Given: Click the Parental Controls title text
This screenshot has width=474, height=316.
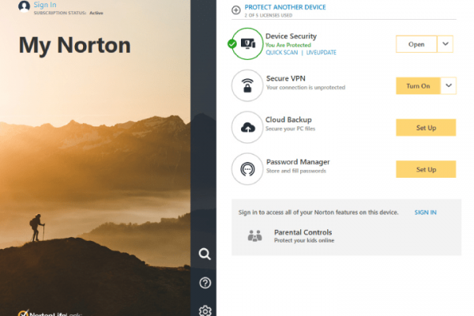Looking at the screenshot, I should pos(303,232).
